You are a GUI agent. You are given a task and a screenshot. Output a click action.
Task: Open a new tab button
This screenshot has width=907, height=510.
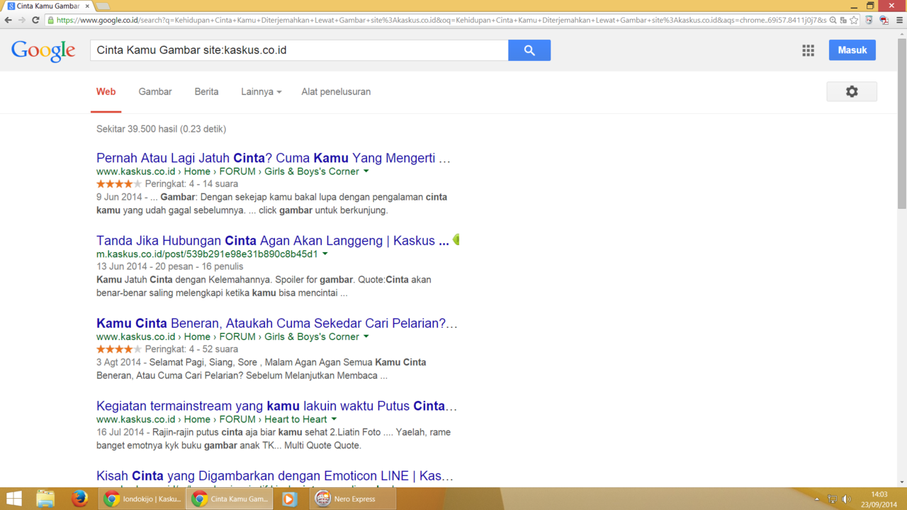(x=103, y=6)
